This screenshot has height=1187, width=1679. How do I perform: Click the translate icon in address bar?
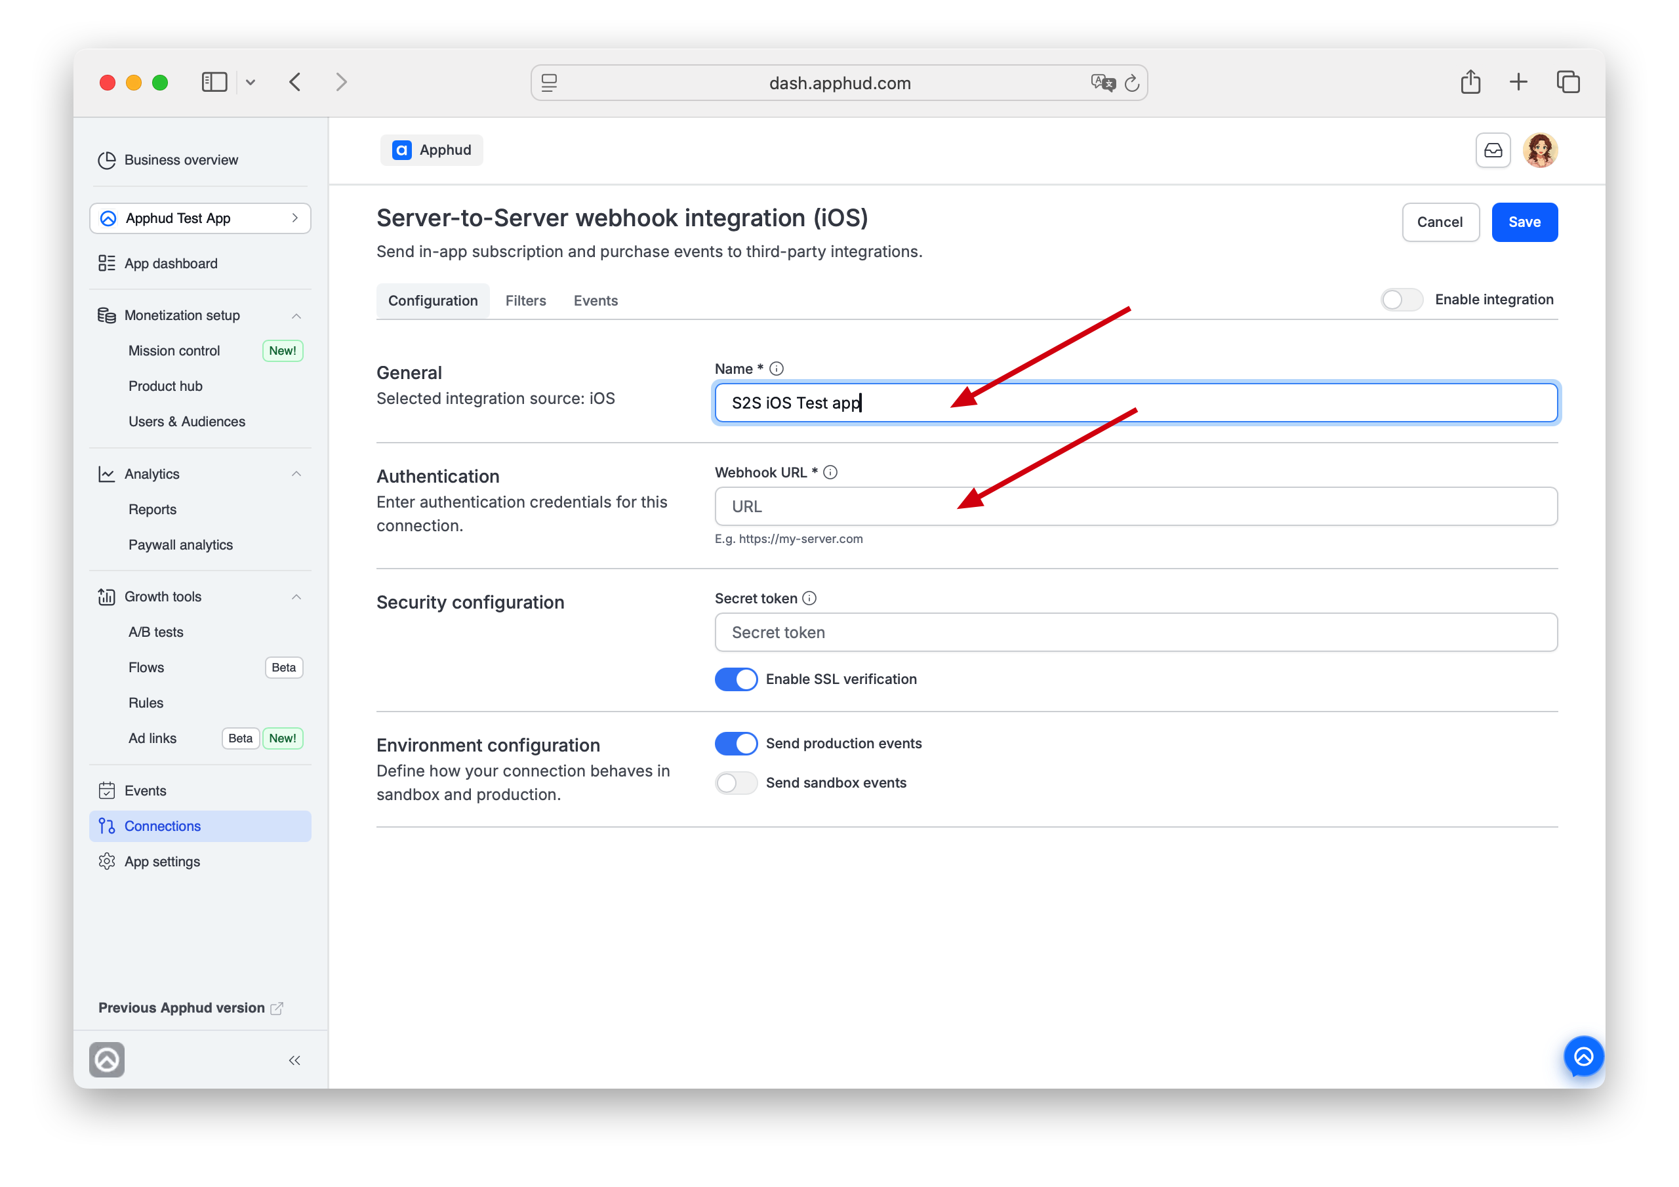(x=1102, y=83)
